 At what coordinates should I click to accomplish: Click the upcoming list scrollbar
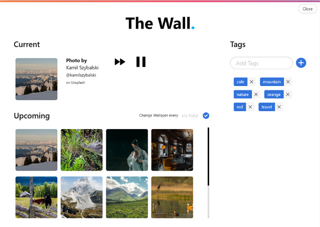pos(208,172)
